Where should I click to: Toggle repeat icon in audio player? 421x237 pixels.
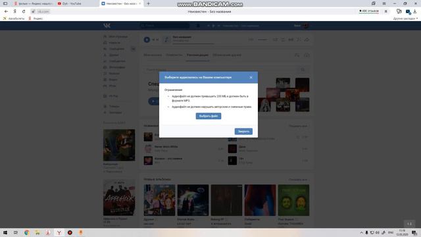283,39
